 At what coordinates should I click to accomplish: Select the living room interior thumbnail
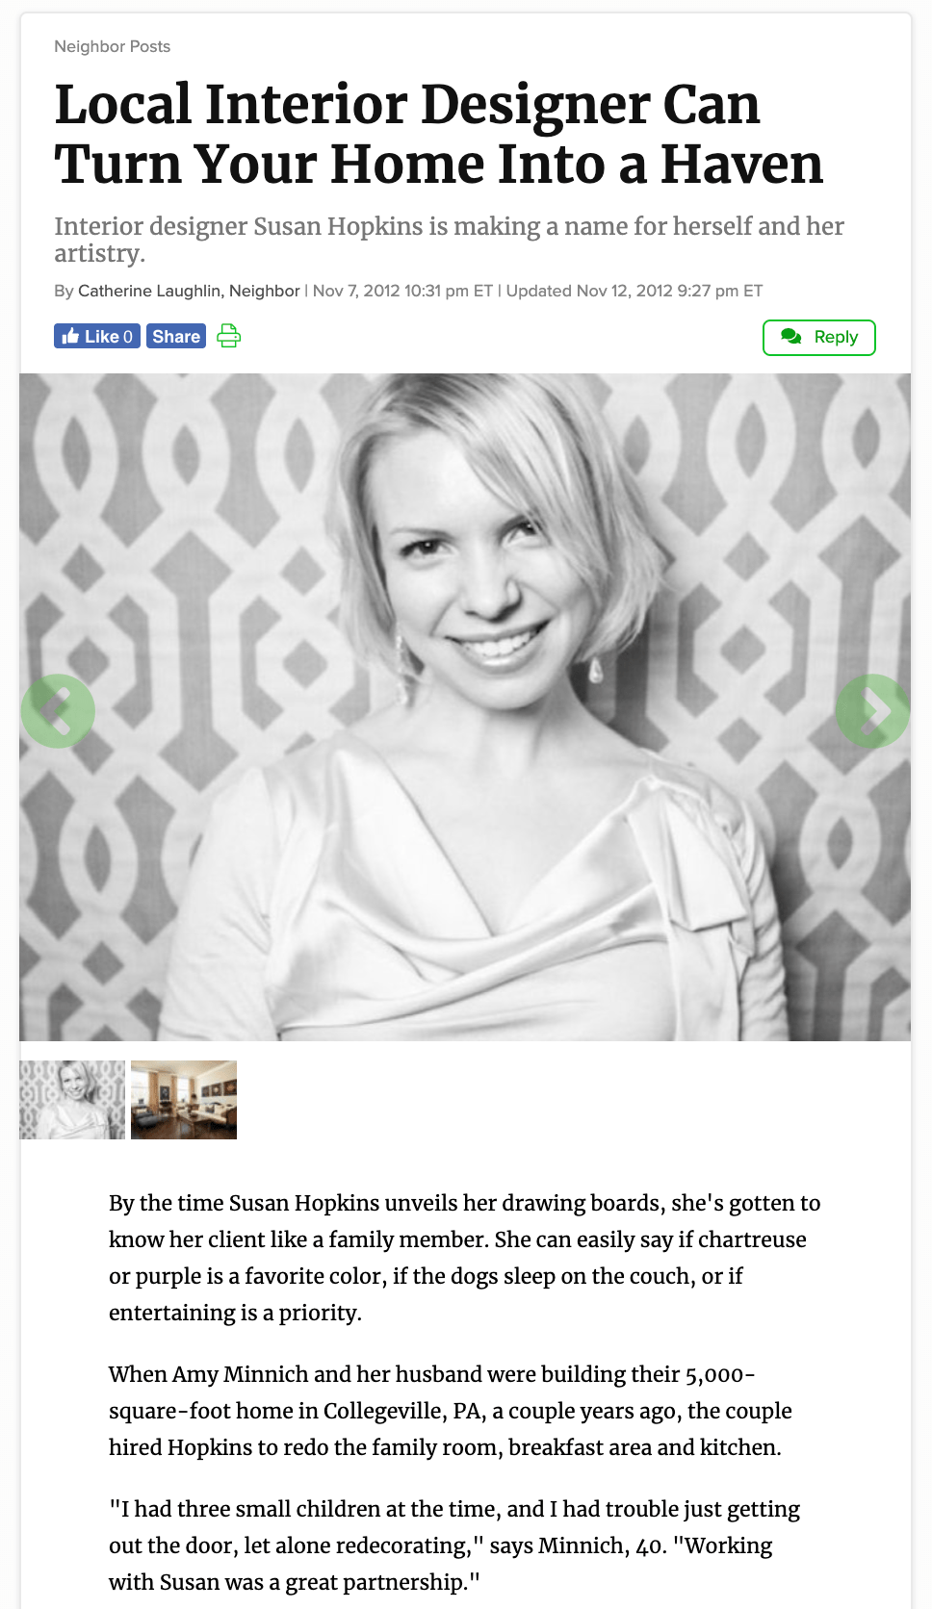point(184,1100)
